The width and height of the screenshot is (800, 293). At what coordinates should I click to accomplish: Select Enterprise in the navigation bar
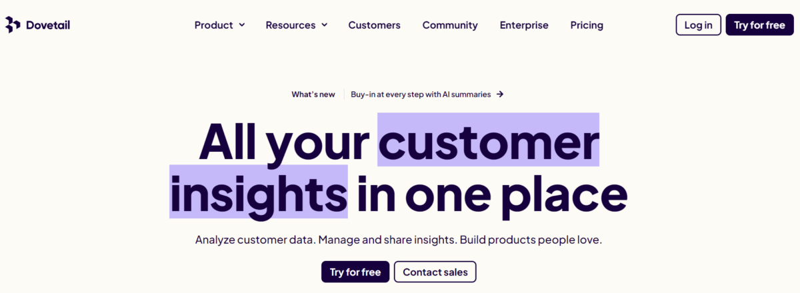[x=524, y=25]
